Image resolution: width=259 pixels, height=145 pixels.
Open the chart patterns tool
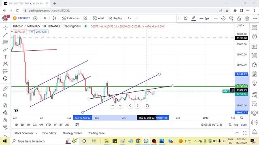click(x=5, y=64)
